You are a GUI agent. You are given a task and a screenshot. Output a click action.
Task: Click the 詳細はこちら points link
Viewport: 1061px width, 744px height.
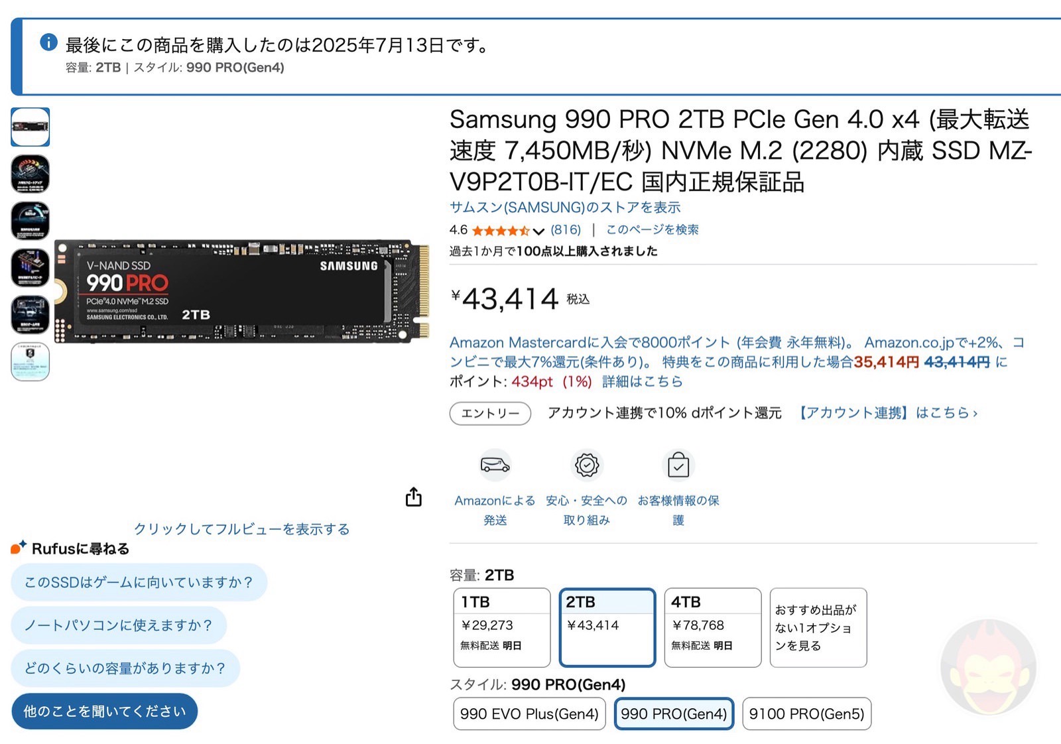point(642,382)
